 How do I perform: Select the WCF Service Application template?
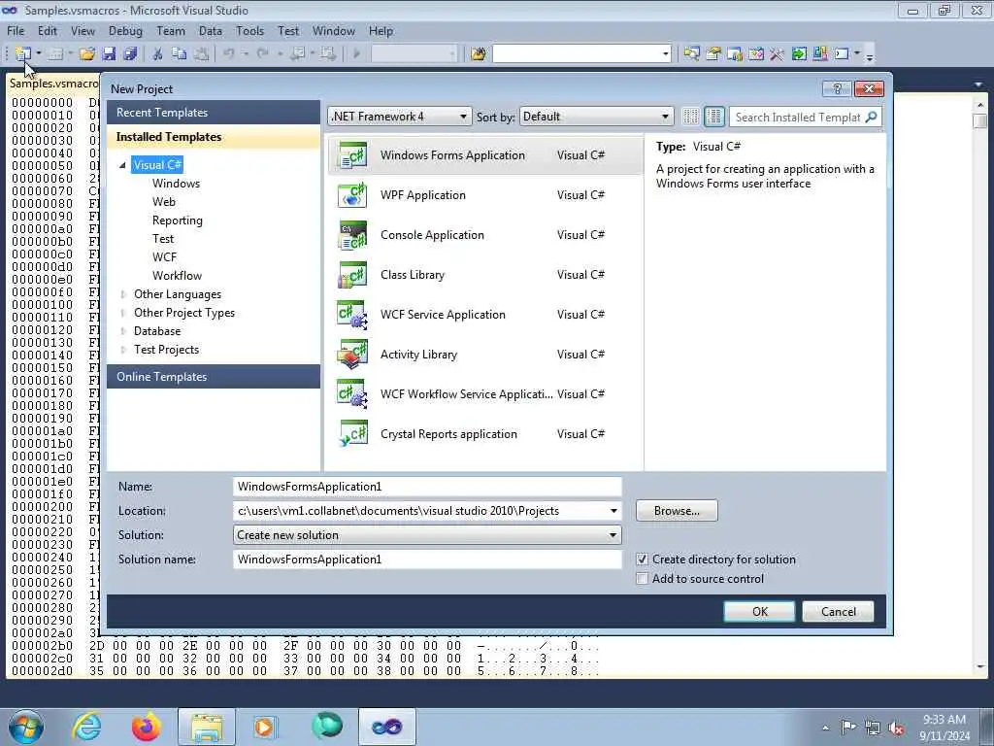[485, 315]
